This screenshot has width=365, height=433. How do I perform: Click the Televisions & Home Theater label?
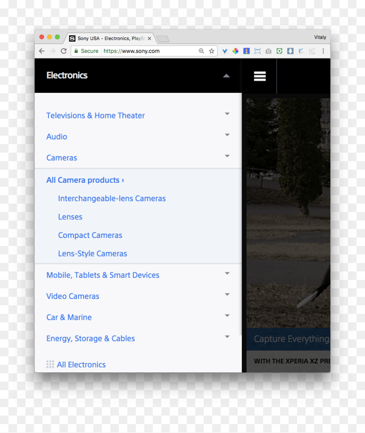point(95,115)
